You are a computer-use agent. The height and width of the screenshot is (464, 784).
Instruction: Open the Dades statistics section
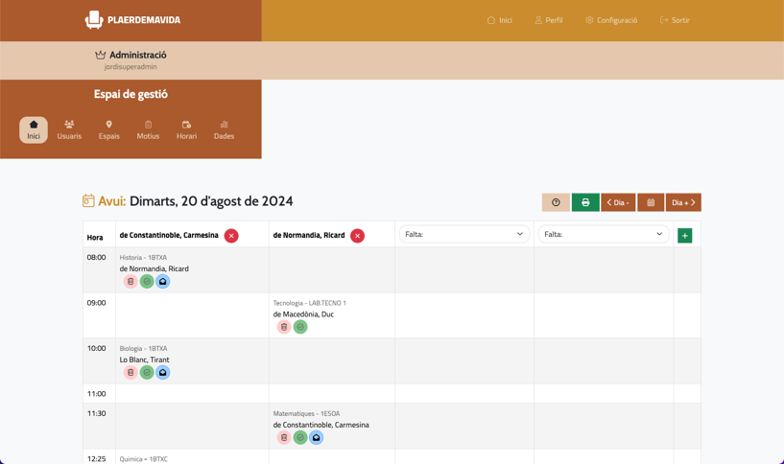(224, 129)
